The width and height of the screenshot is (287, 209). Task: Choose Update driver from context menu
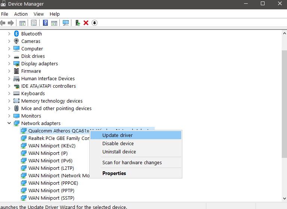117,135
